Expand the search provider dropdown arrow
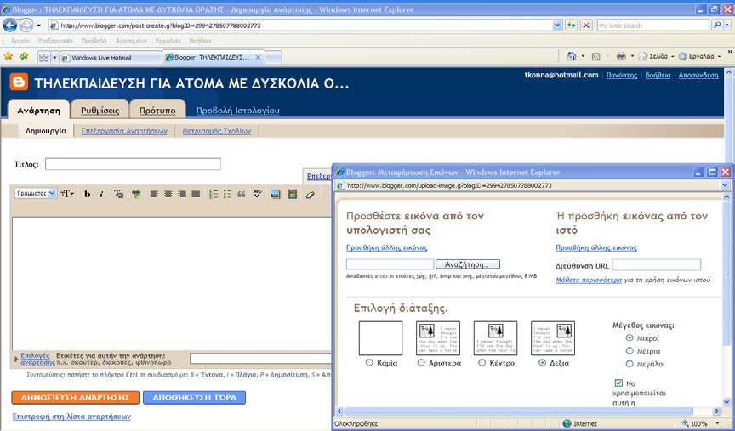 tap(727, 26)
